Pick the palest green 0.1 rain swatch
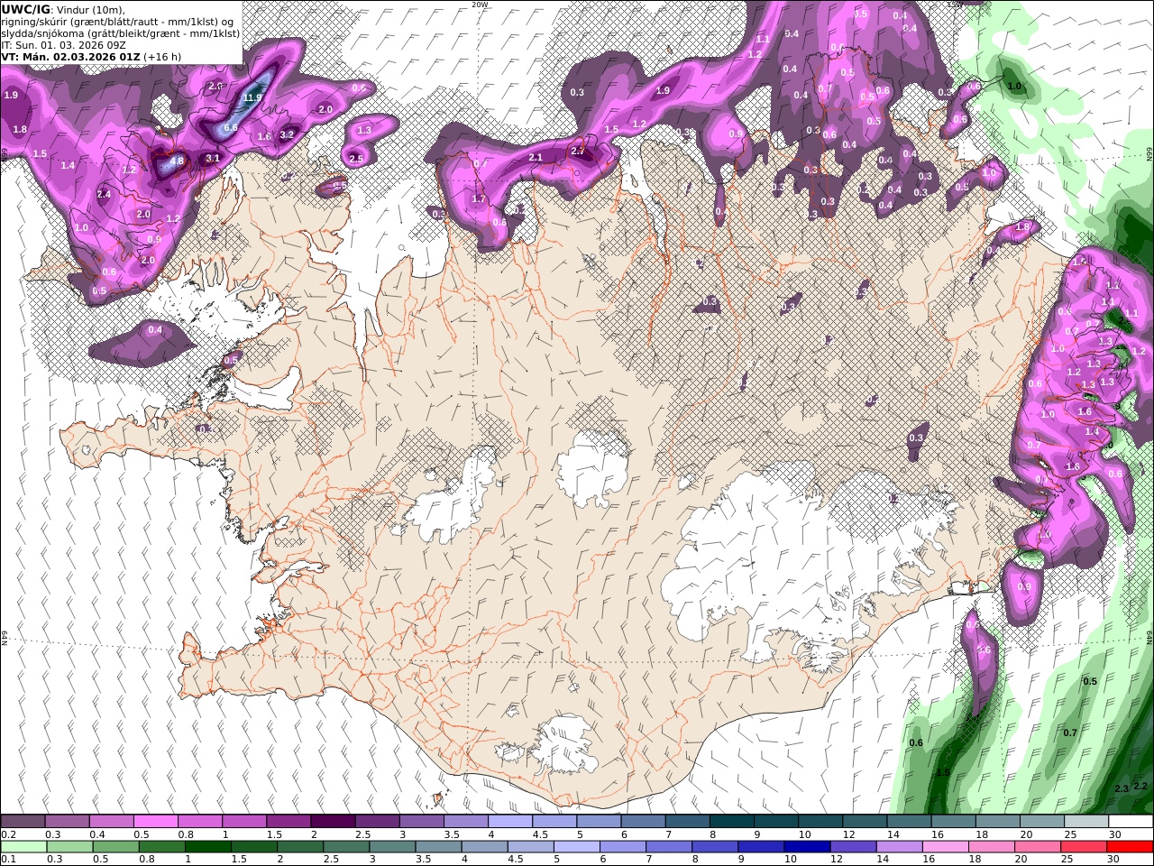Viewport: 1154px width, 866px height. pyautogui.click(x=23, y=847)
